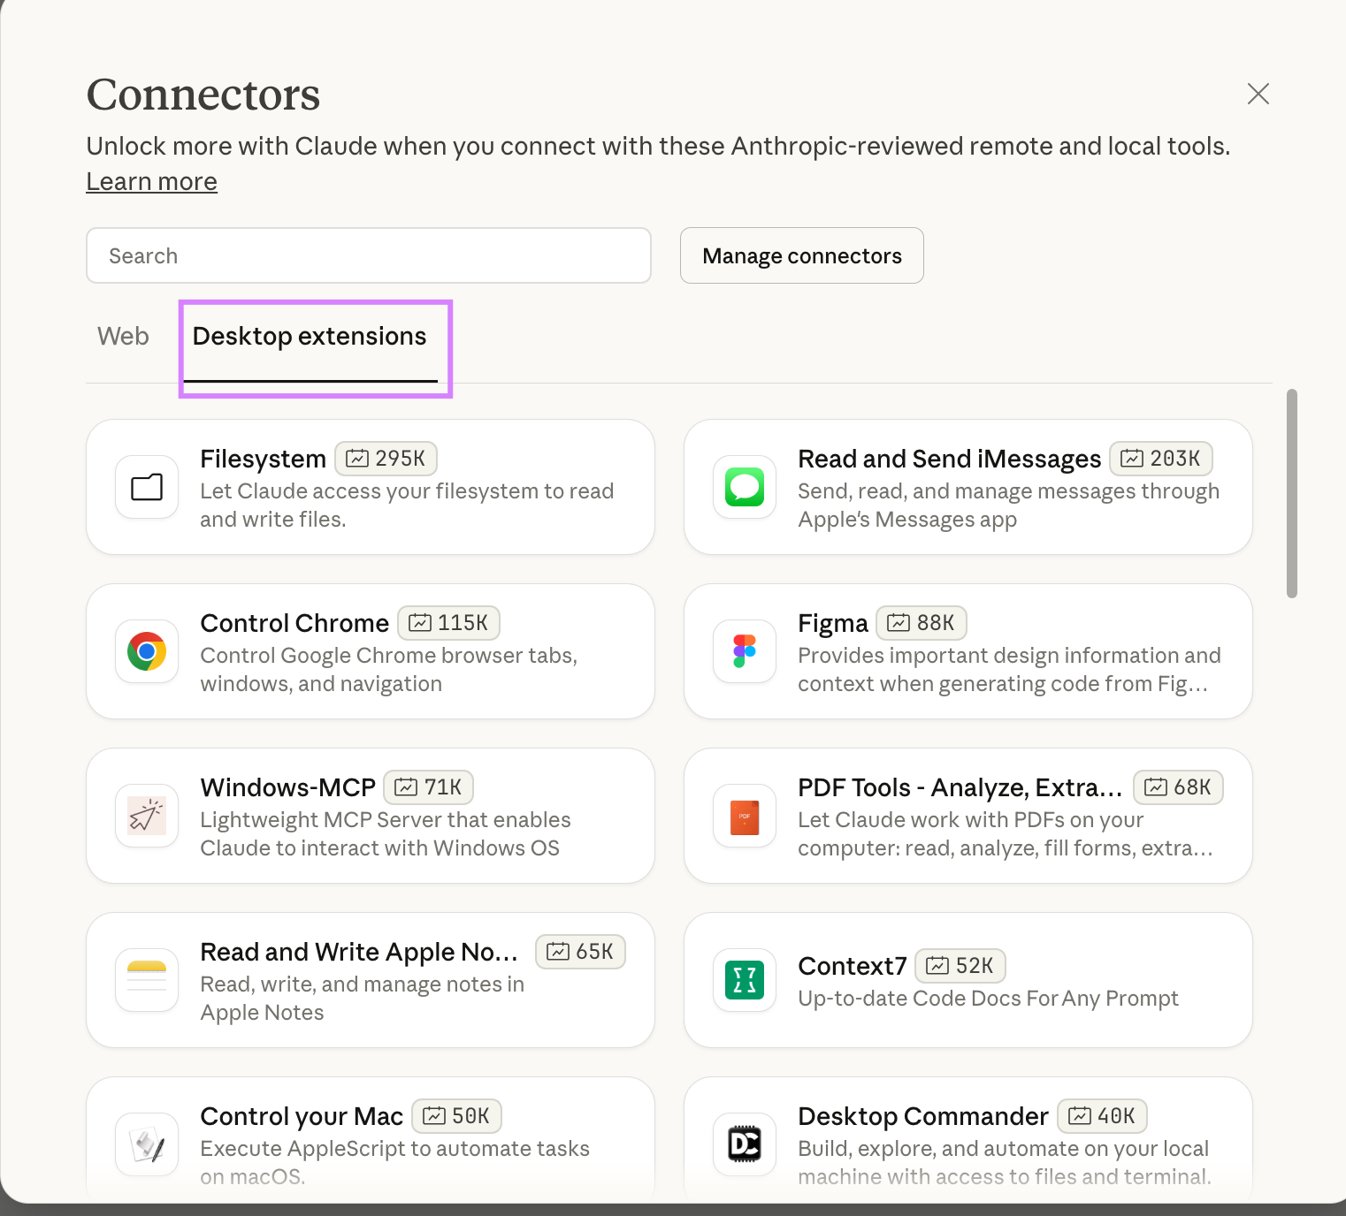Viewport: 1346px width, 1216px height.
Task: Click the 203K downloads badge on iMessages
Action: tap(1161, 459)
